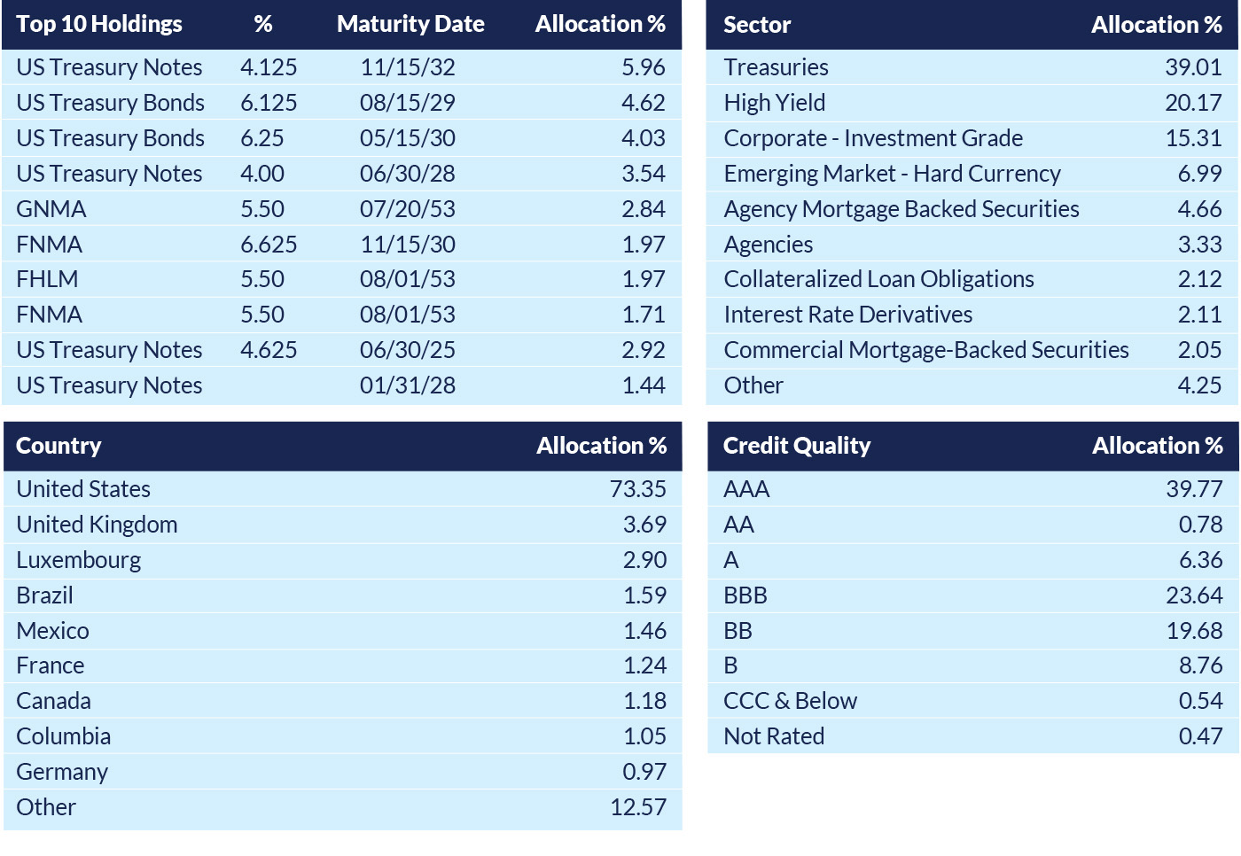Select the United Kingdom country row
Screen dimensions: 1241x856
[x=97, y=525]
